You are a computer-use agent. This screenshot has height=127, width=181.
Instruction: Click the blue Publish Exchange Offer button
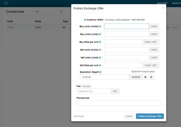point(150,116)
